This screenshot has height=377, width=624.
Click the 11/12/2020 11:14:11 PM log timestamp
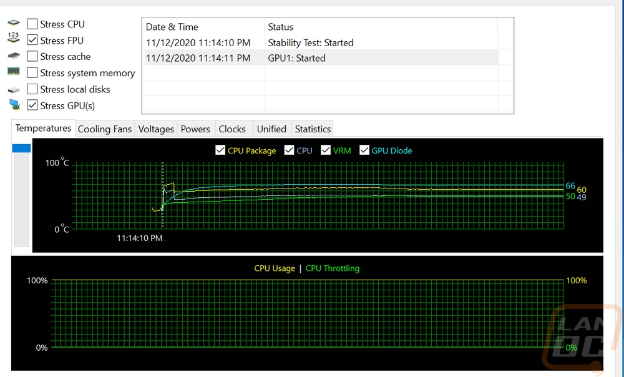198,58
